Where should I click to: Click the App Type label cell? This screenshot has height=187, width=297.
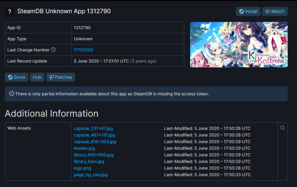38,39
